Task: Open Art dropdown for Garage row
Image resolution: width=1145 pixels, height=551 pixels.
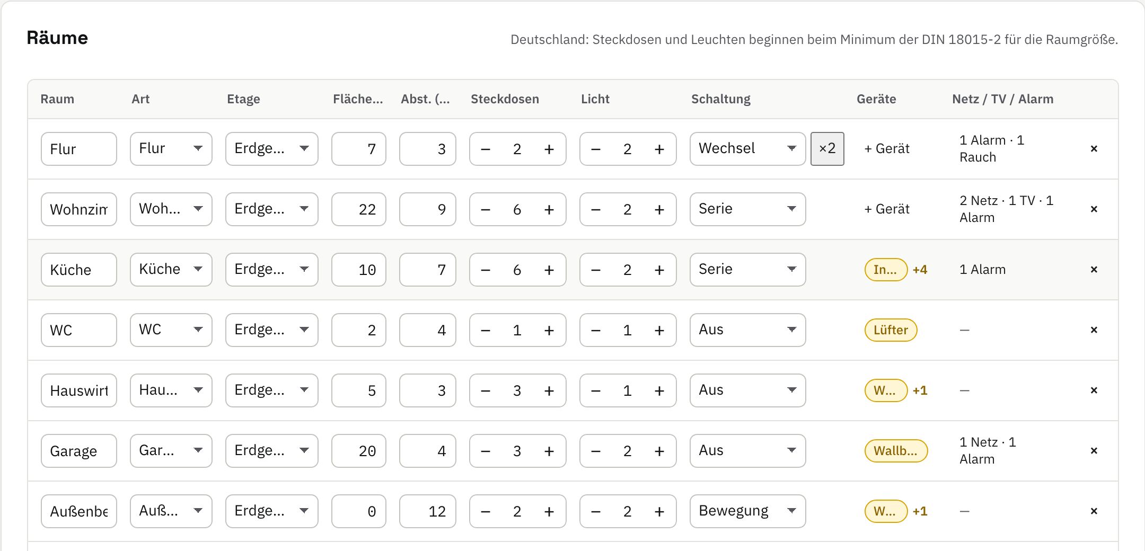Action: 171,451
